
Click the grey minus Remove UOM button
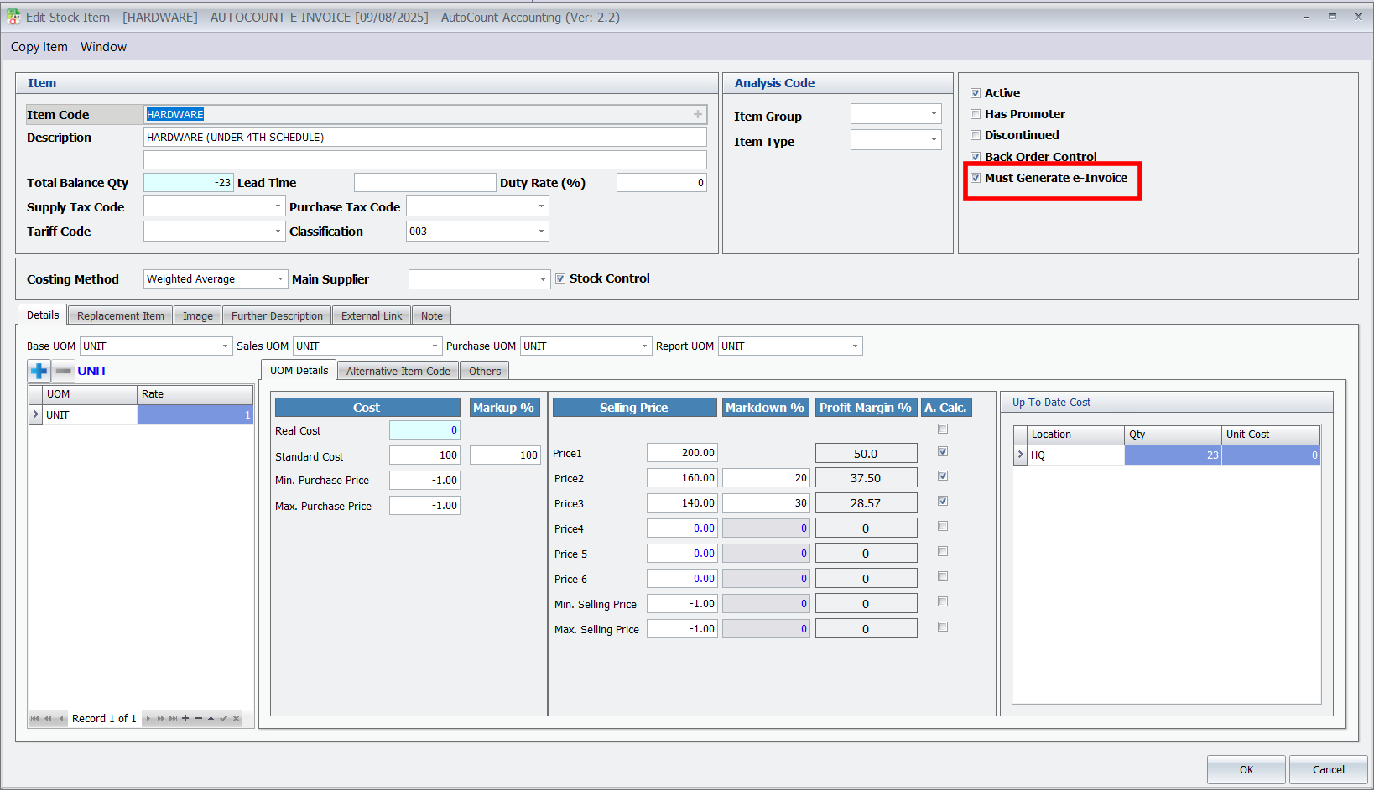click(x=64, y=371)
